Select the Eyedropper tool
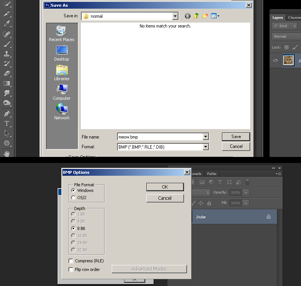This screenshot has height=286, width=301. pos(7,23)
